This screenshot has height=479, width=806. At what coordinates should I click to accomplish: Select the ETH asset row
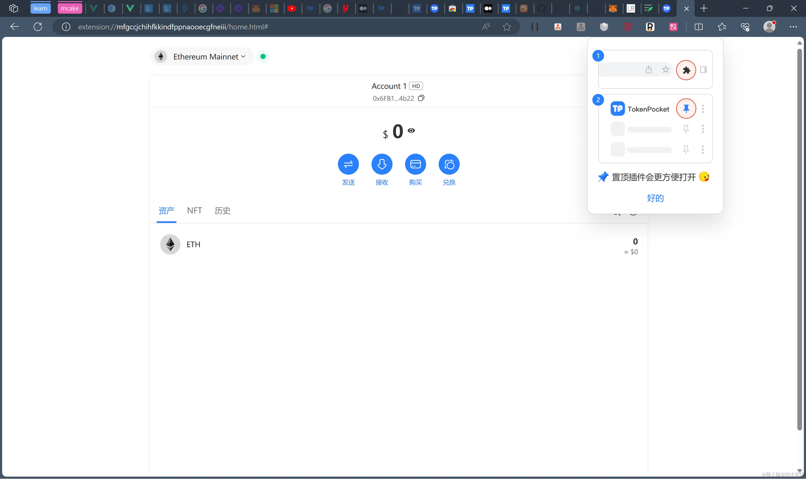click(x=398, y=245)
